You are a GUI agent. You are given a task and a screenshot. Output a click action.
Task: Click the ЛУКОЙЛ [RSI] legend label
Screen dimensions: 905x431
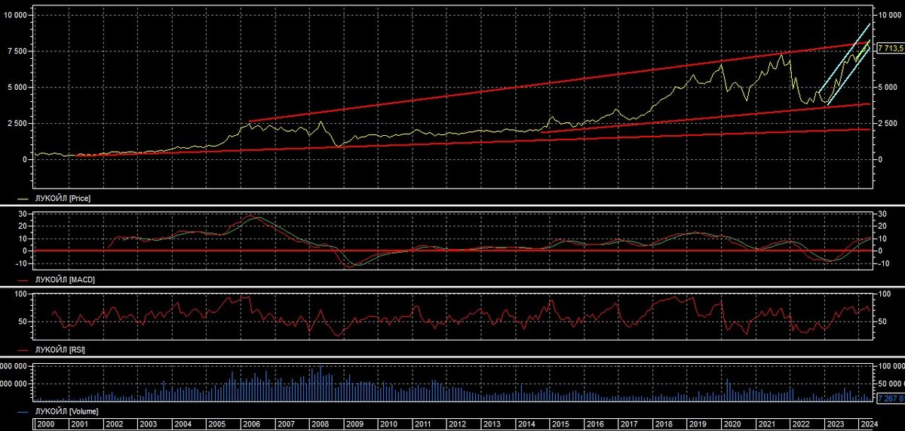pyautogui.click(x=62, y=351)
